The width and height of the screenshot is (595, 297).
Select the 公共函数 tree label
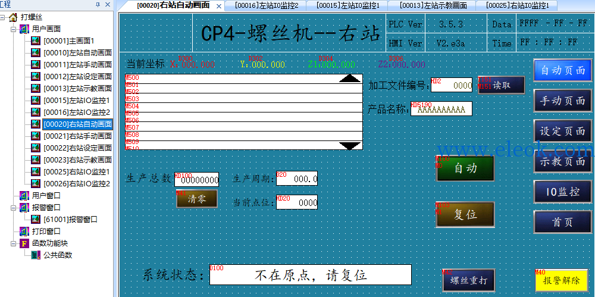click(58, 255)
